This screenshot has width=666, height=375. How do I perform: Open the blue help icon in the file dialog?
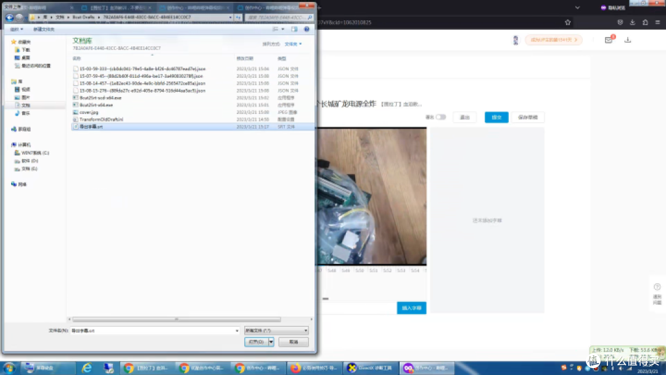tap(306, 29)
